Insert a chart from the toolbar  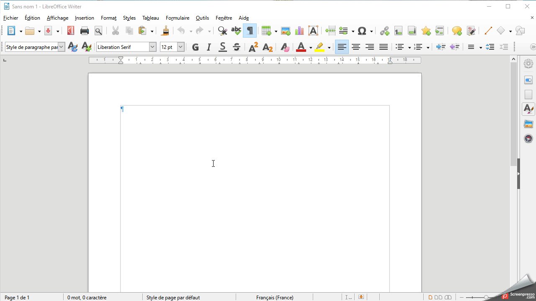pyautogui.click(x=299, y=31)
